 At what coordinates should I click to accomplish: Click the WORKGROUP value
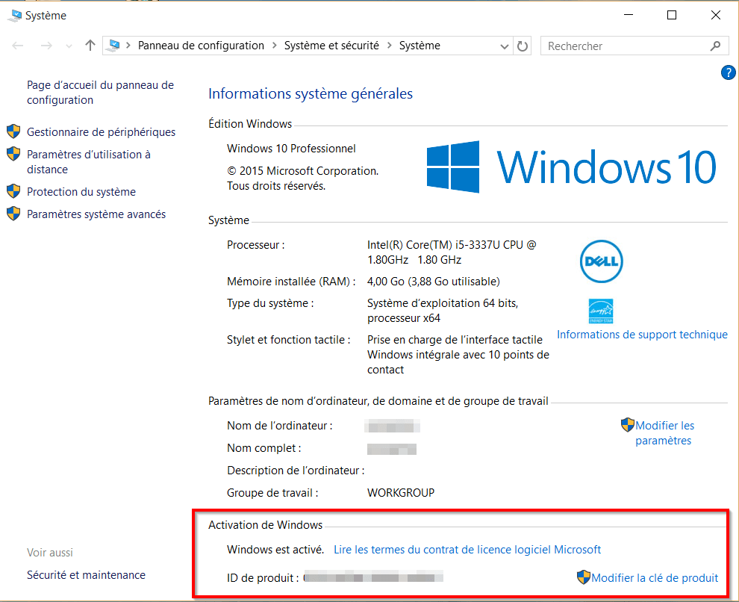[401, 493]
